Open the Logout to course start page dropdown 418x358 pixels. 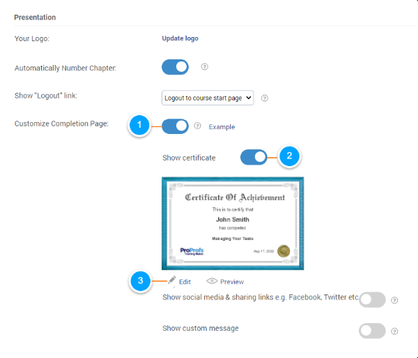208,98
